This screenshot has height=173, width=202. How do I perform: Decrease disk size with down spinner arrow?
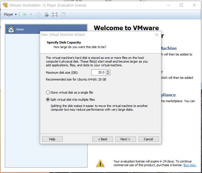[x=108, y=74]
